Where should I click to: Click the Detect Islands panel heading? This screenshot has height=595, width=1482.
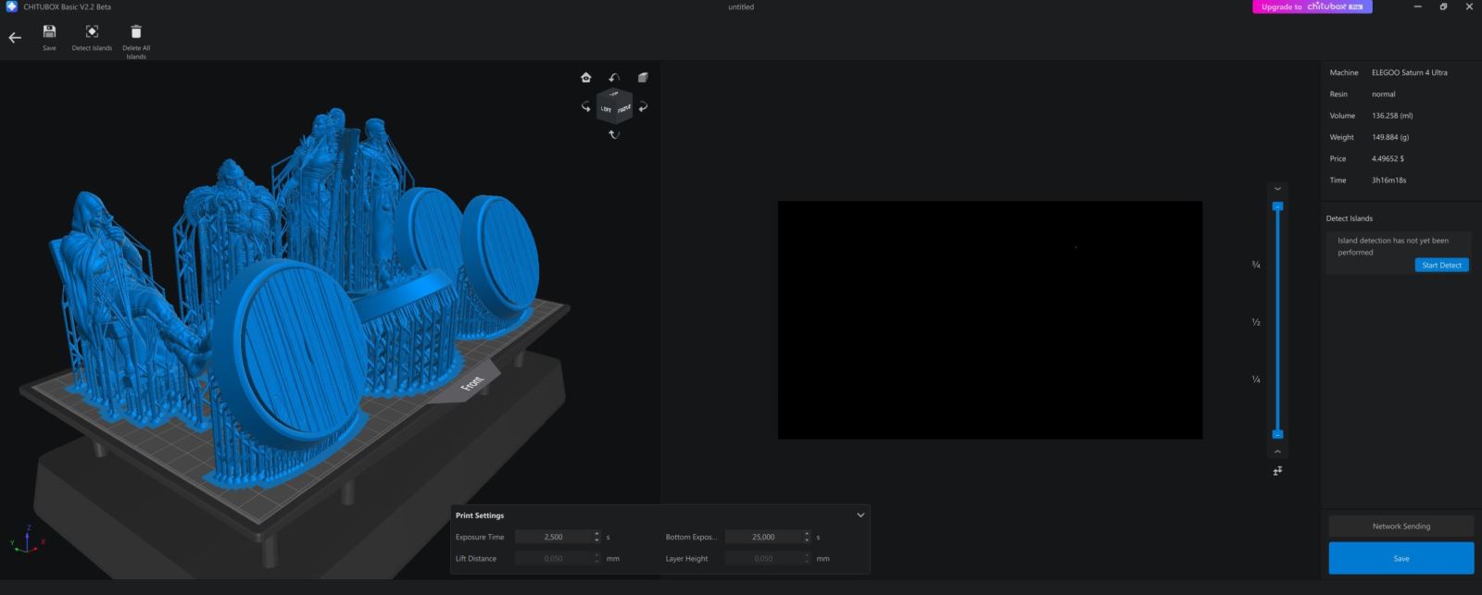tap(1350, 218)
